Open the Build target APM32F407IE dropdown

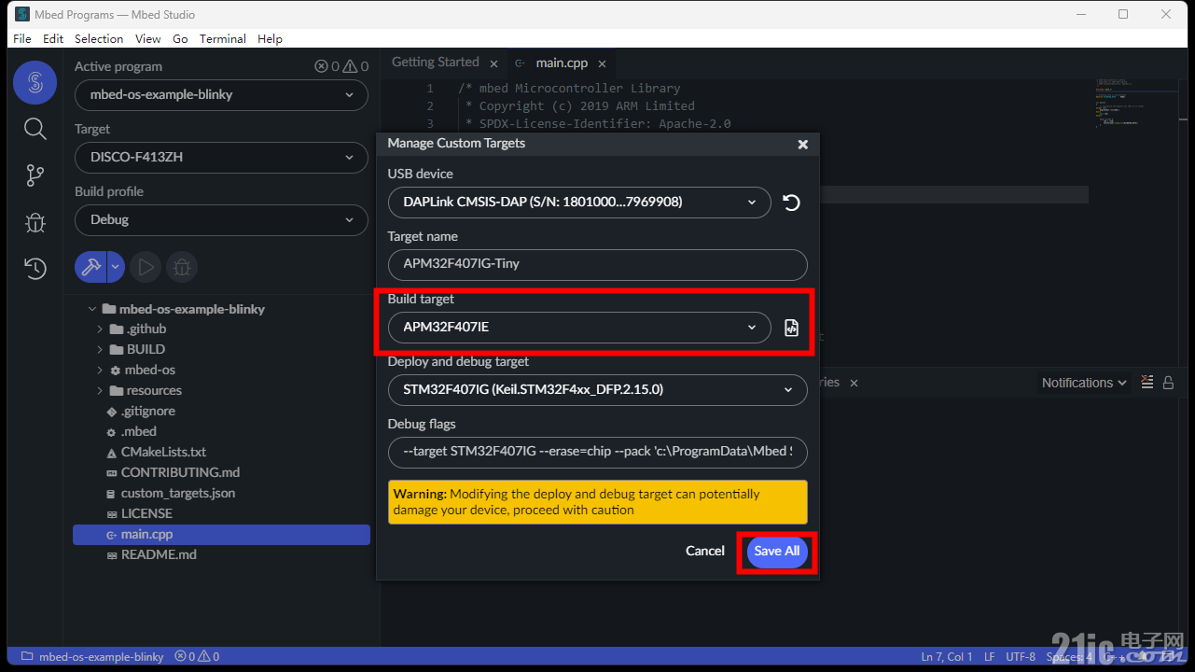579,327
